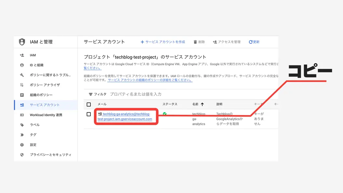
Task: Click the ラベル tag icon
Action: coord(22,125)
